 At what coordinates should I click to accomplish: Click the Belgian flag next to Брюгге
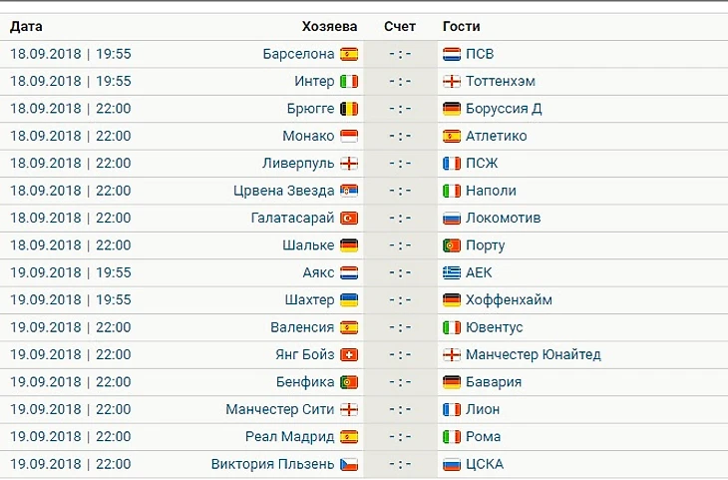(x=349, y=109)
